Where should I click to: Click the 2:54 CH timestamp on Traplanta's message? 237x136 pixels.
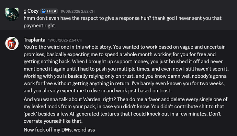coord(65,40)
